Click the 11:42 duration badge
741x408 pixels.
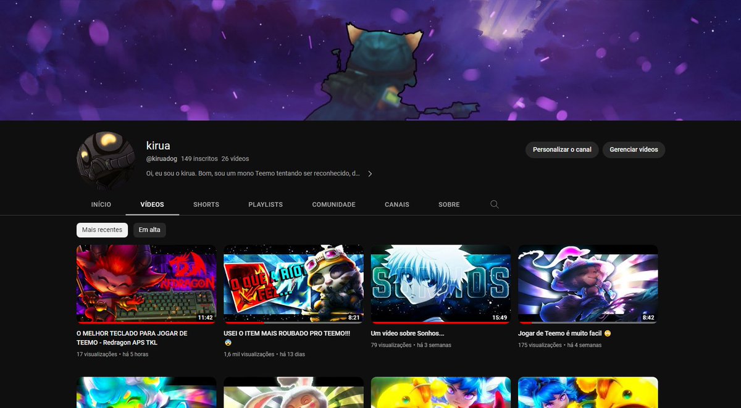click(205, 318)
